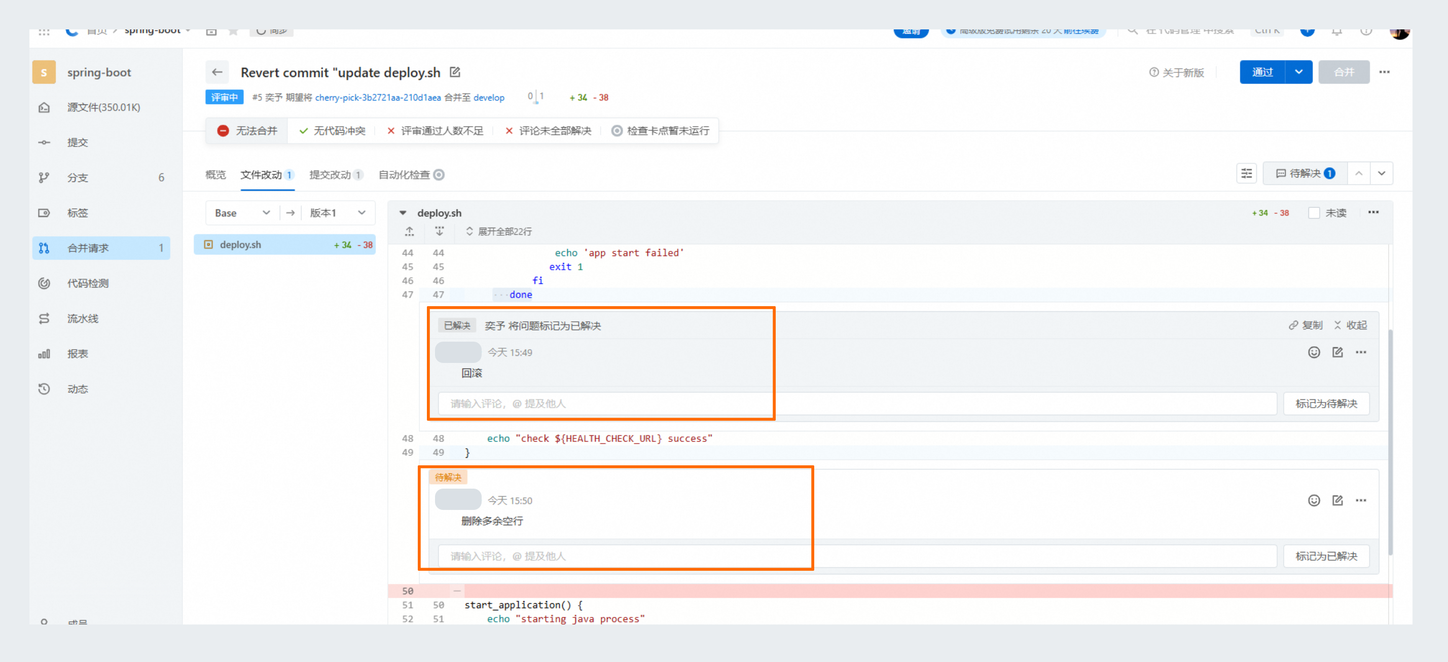Open Reports (报表) in sidebar
The image size is (1448, 662).
(101, 353)
